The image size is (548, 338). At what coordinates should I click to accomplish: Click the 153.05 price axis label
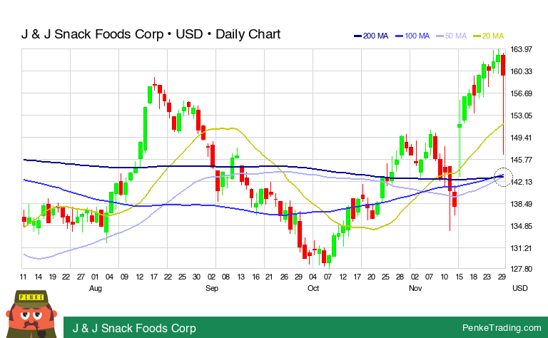pos(522,116)
